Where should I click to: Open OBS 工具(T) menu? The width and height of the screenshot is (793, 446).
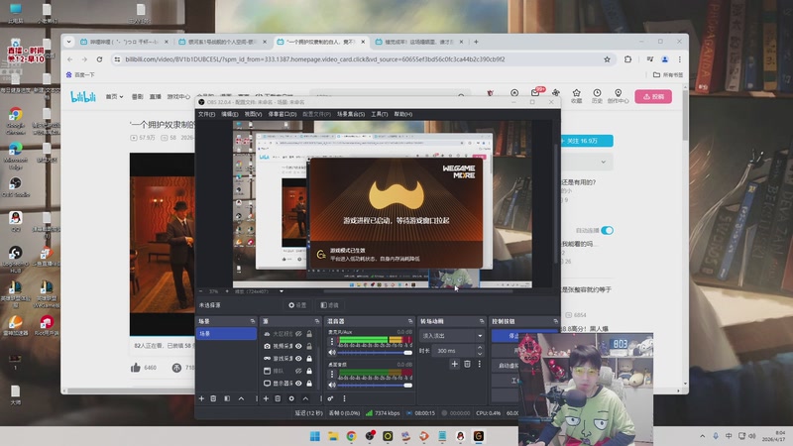coord(380,114)
